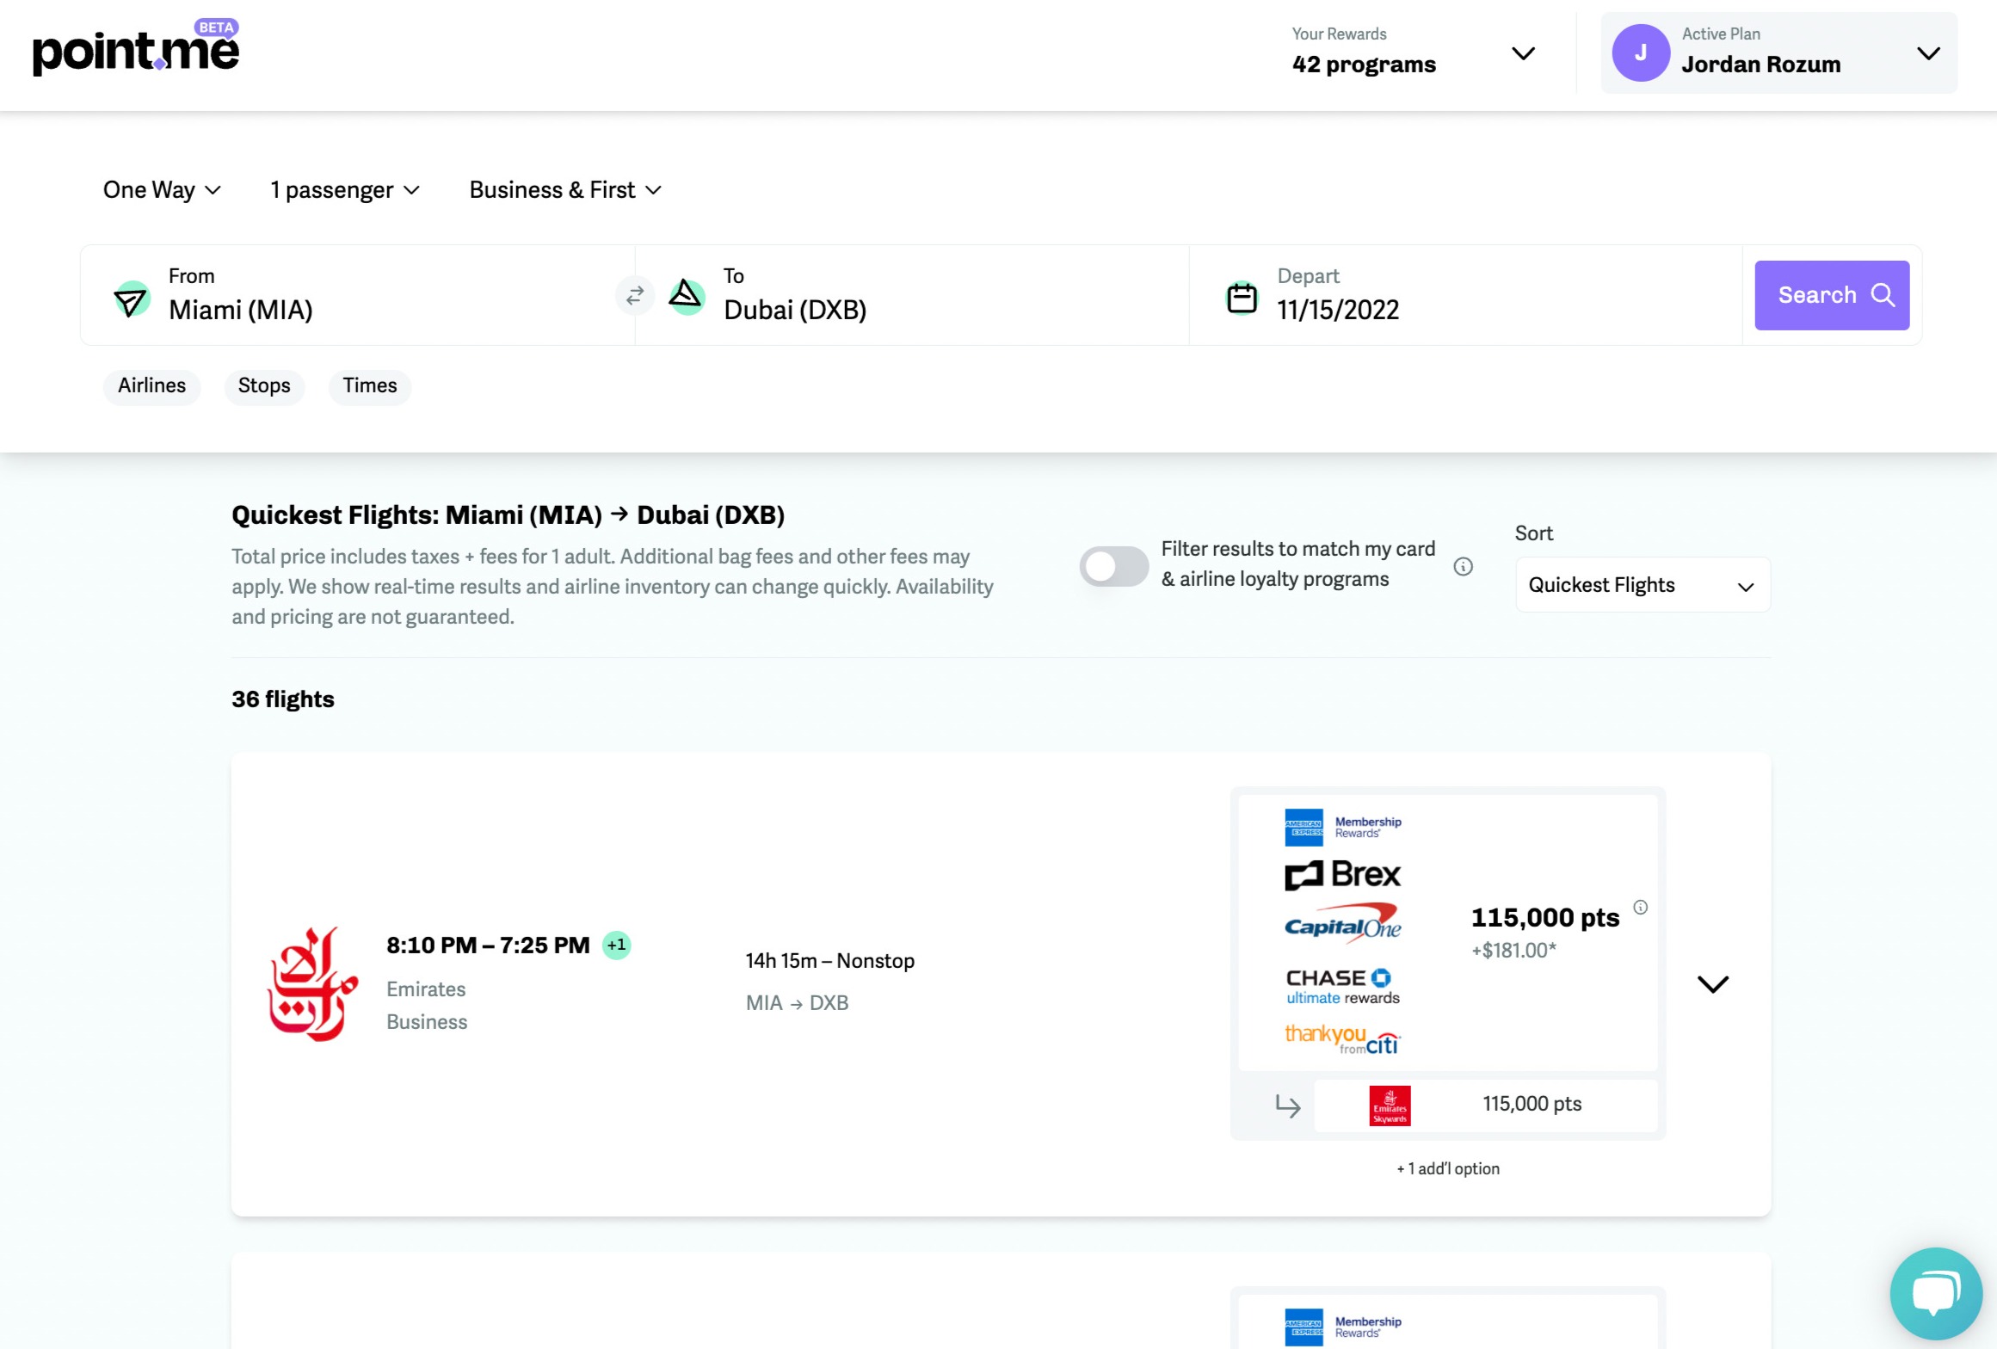The width and height of the screenshot is (1997, 1349).
Task: Open the Airlines filter
Action: (151, 385)
